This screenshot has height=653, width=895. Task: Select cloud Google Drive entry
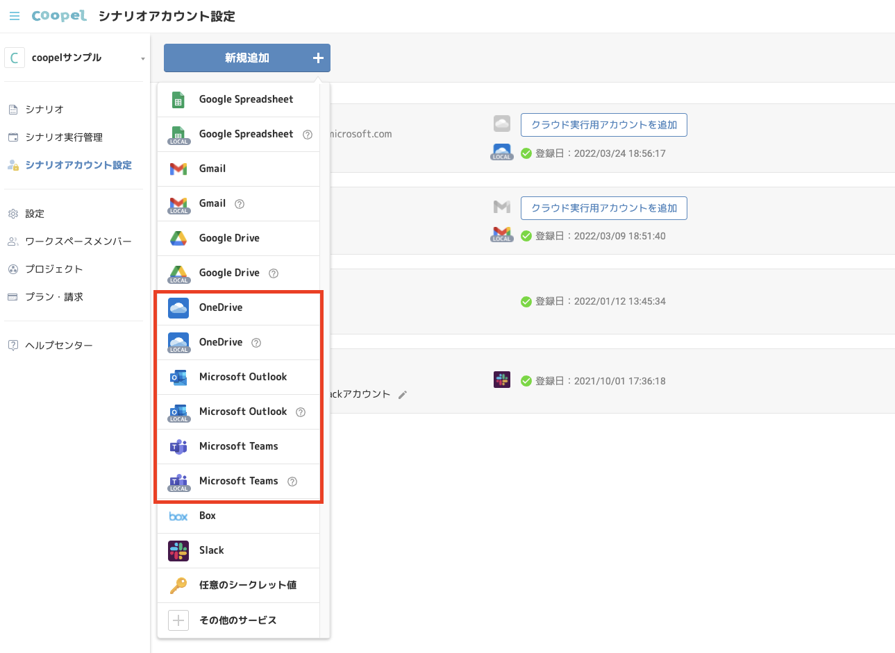point(239,238)
